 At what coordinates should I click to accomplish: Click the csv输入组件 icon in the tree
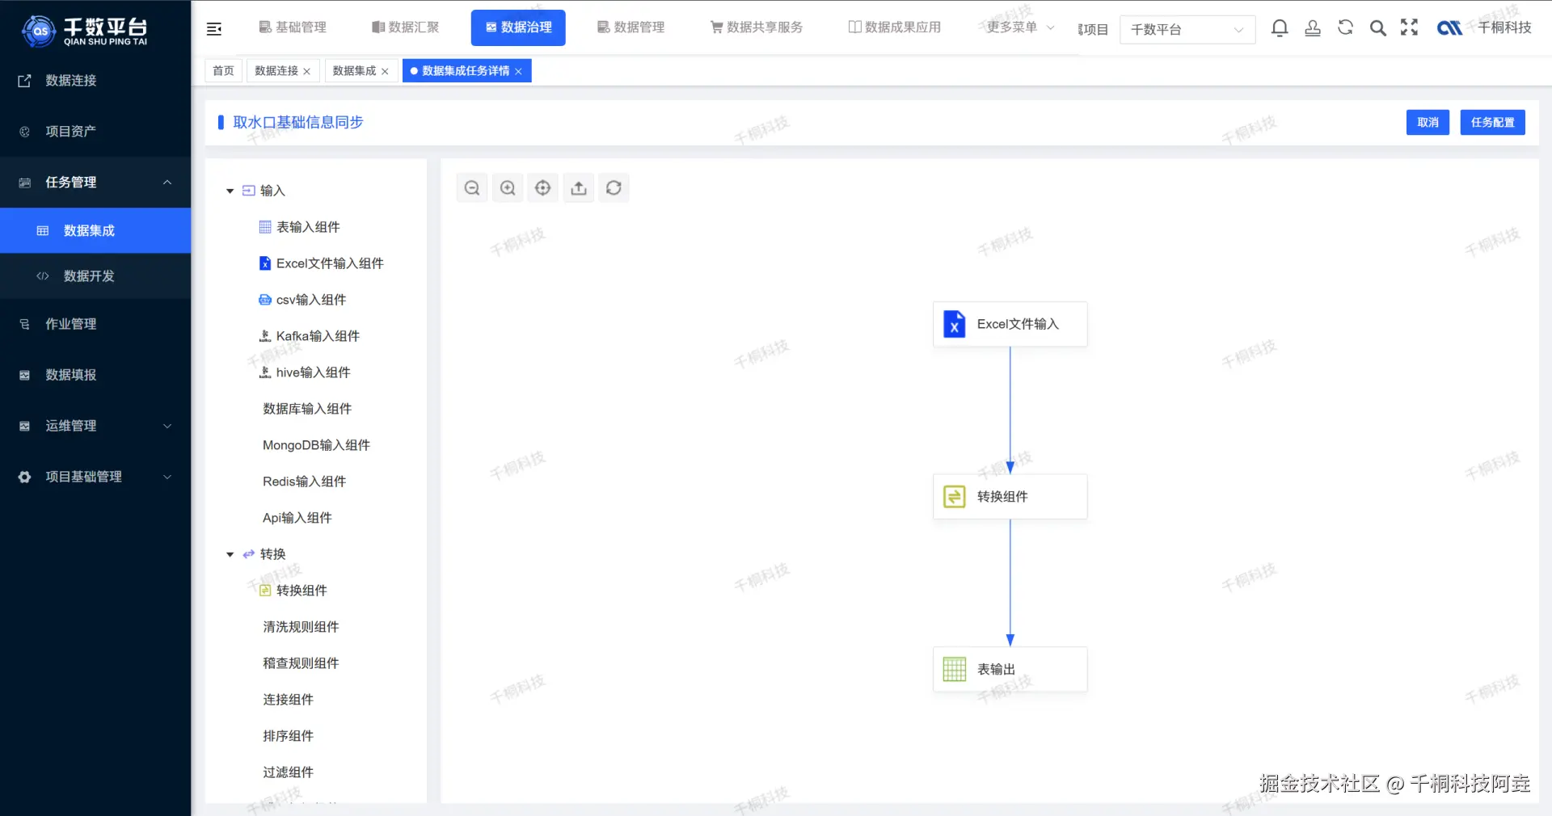point(265,300)
